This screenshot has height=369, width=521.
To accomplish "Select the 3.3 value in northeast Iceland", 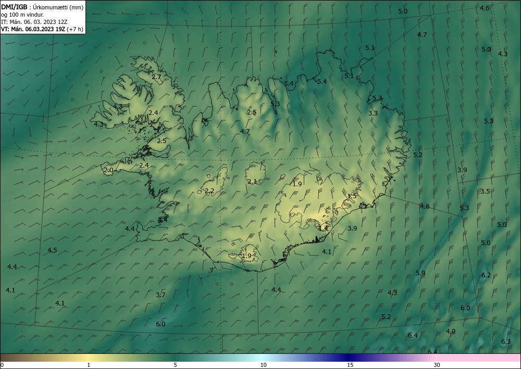I will (x=373, y=113).
